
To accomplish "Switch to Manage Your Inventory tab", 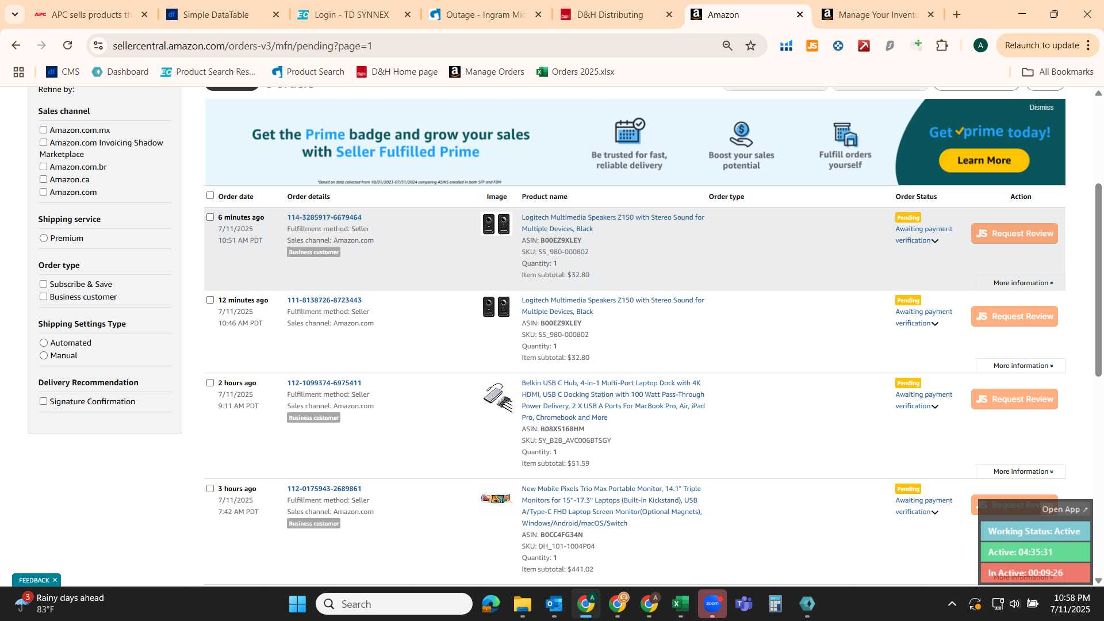I will pyautogui.click(x=878, y=14).
